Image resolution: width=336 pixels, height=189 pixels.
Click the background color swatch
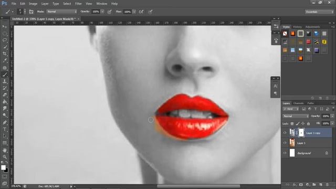click(x=6, y=171)
